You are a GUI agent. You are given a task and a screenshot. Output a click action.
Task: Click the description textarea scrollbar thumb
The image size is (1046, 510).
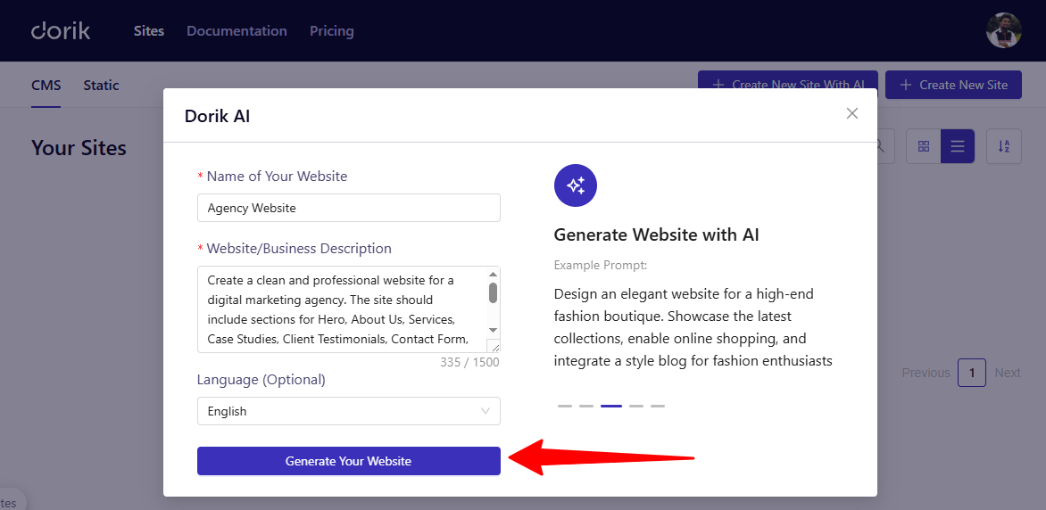pyautogui.click(x=493, y=292)
